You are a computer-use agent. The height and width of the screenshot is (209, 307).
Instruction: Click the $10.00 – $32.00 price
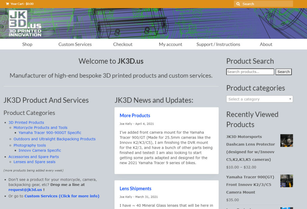coord(241,167)
